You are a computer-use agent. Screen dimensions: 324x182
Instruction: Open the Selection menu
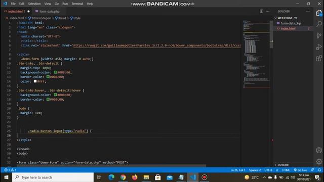34,4
